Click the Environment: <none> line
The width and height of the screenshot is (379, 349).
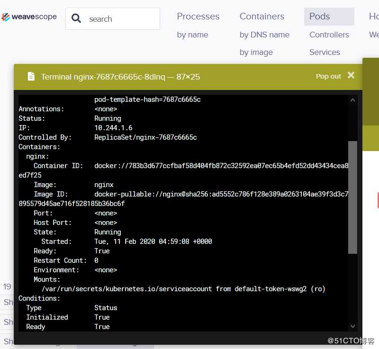click(x=75, y=270)
